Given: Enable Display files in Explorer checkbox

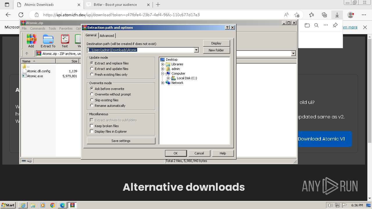Looking at the screenshot, I should (92, 131).
